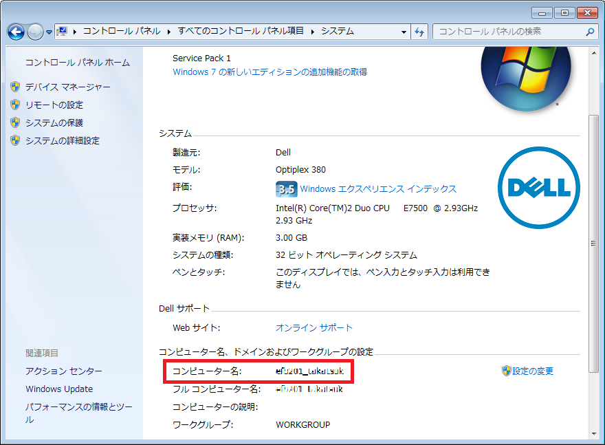Open パフォーマンスの情報とツール link

point(78,413)
